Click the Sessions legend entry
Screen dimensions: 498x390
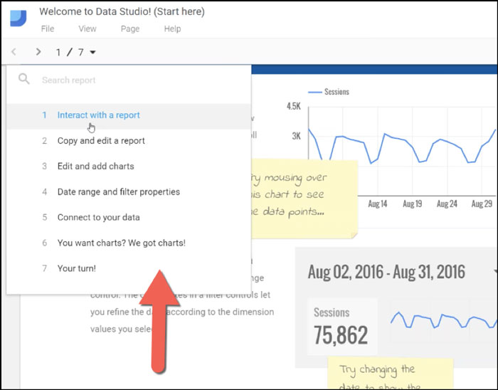[329, 92]
